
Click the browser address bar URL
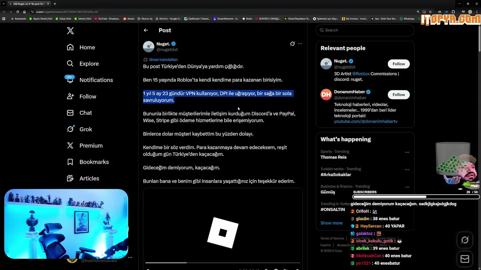[67, 12]
